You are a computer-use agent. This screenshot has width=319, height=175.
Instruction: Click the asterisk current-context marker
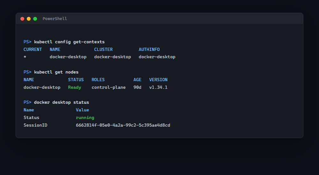pos(25,57)
